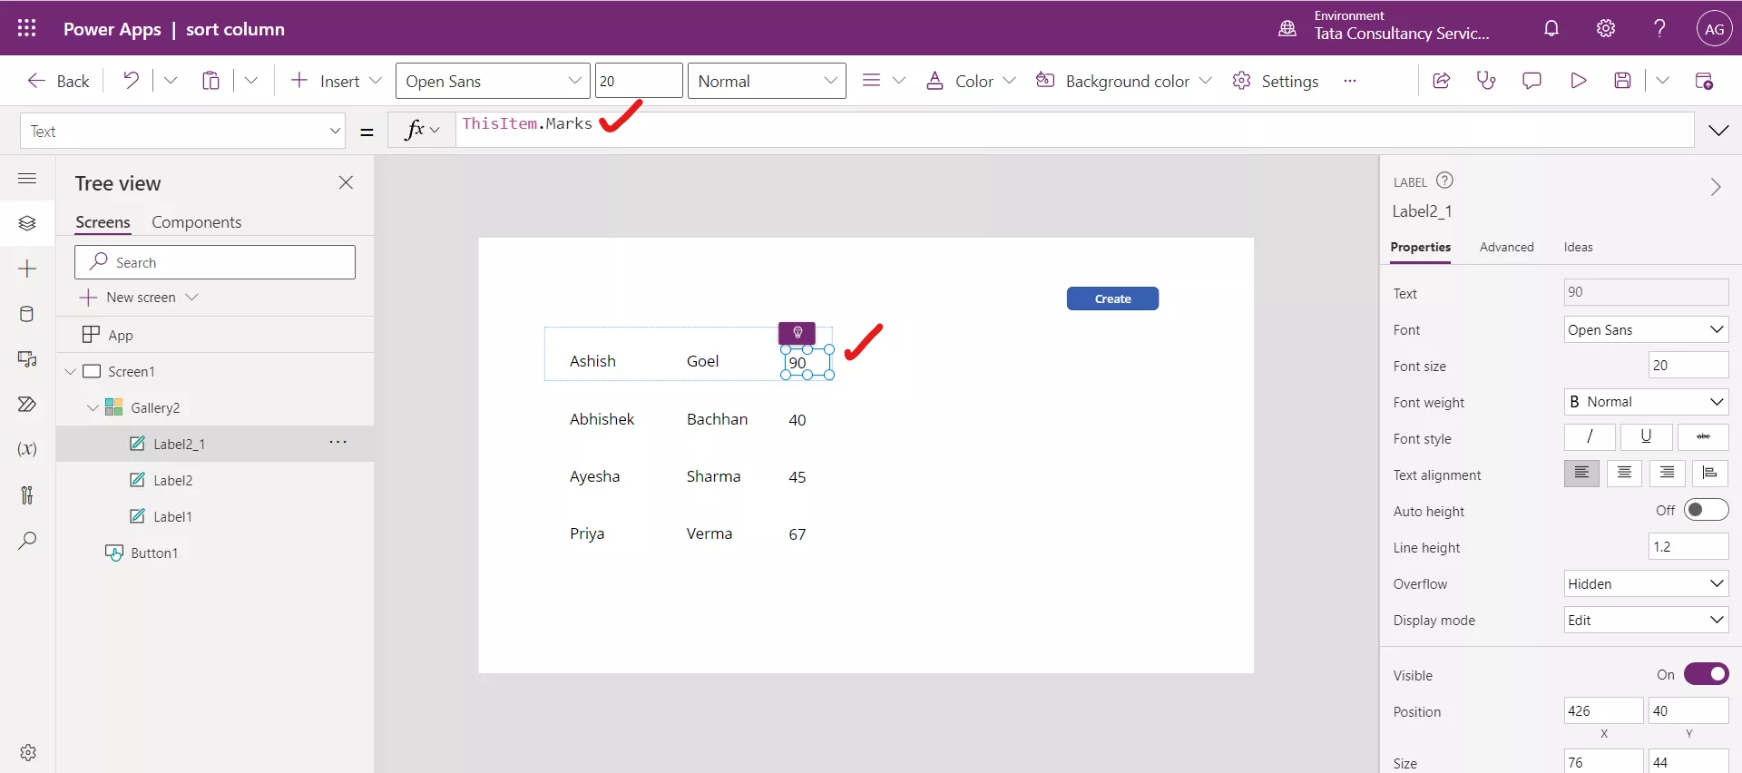1742x773 pixels.
Task: Open the help question mark icon
Action: point(1659,28)
